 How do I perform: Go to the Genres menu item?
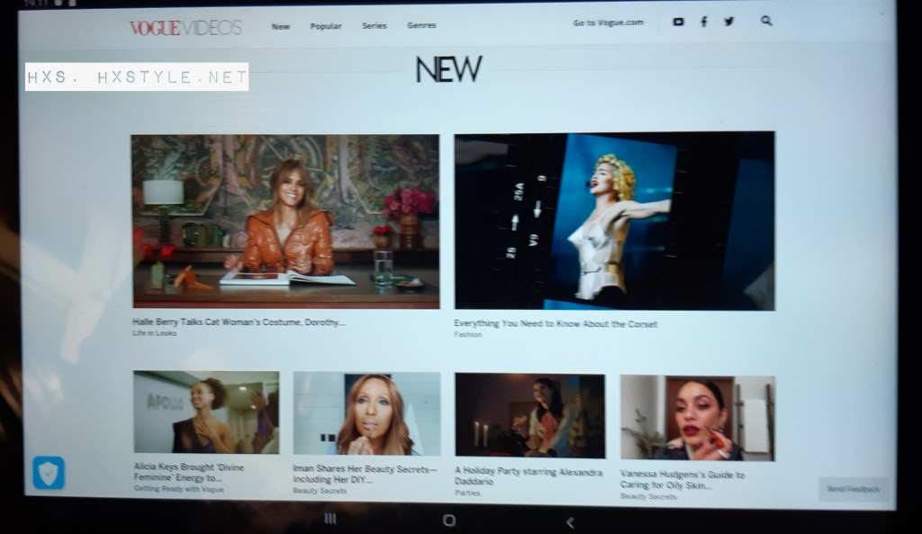(421, 25)
